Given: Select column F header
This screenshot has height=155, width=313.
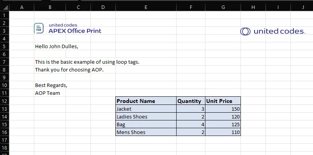Looking at the screenshot, I should (x=191, y=7).
